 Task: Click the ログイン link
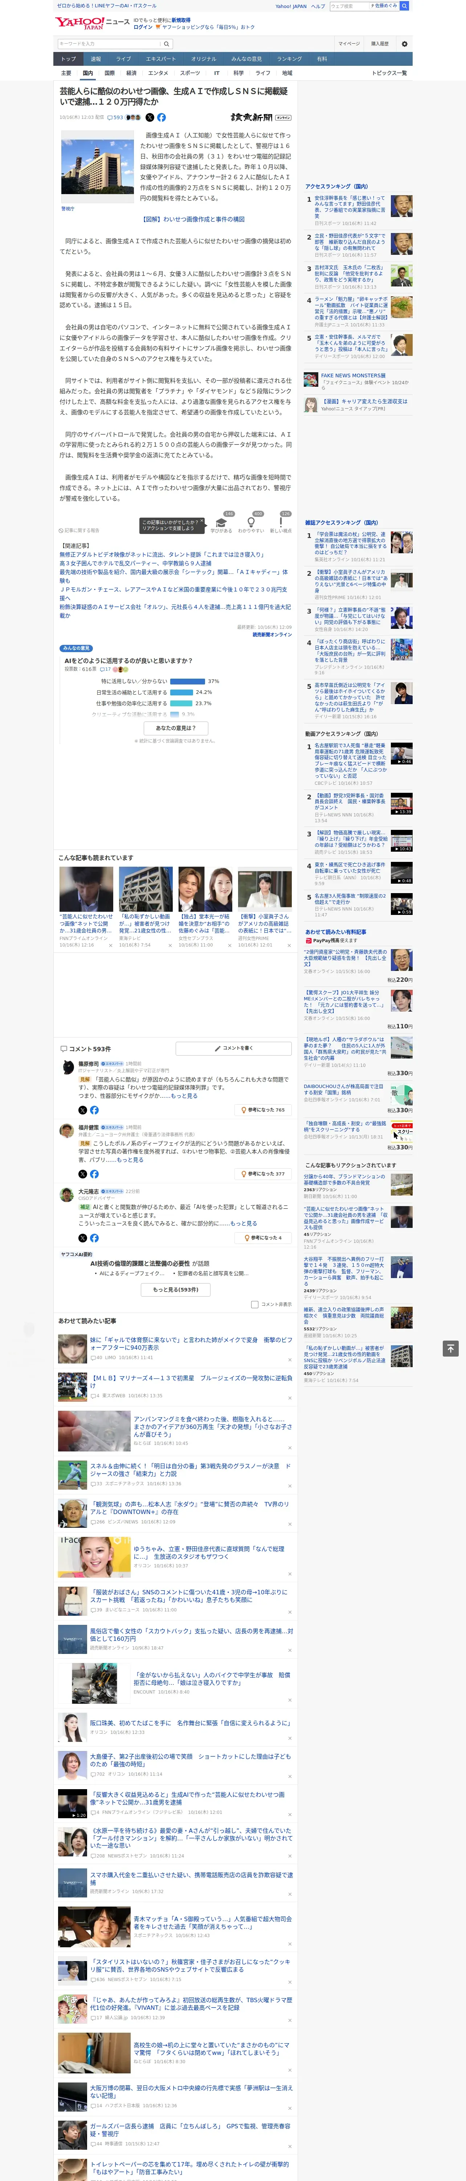[x=143, y=27]
